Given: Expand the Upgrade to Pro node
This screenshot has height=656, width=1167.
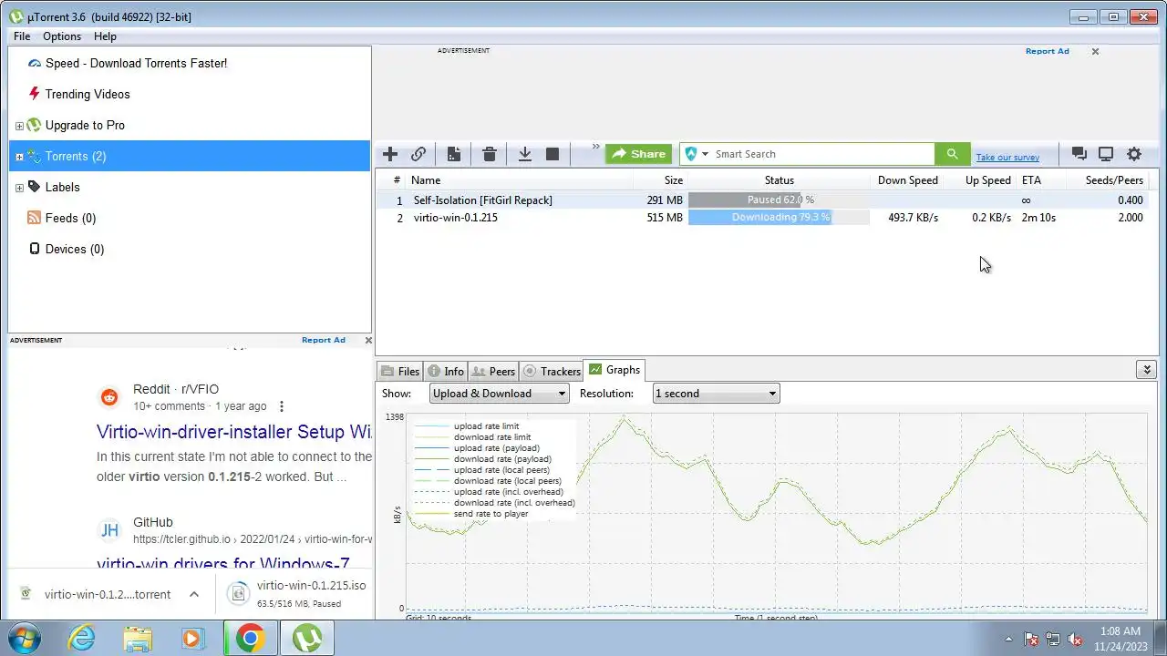Looking at the screenshot, I should (19, 126).
